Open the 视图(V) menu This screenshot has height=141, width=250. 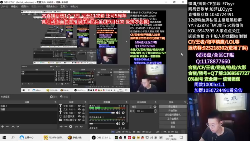[x=25, y=7]
